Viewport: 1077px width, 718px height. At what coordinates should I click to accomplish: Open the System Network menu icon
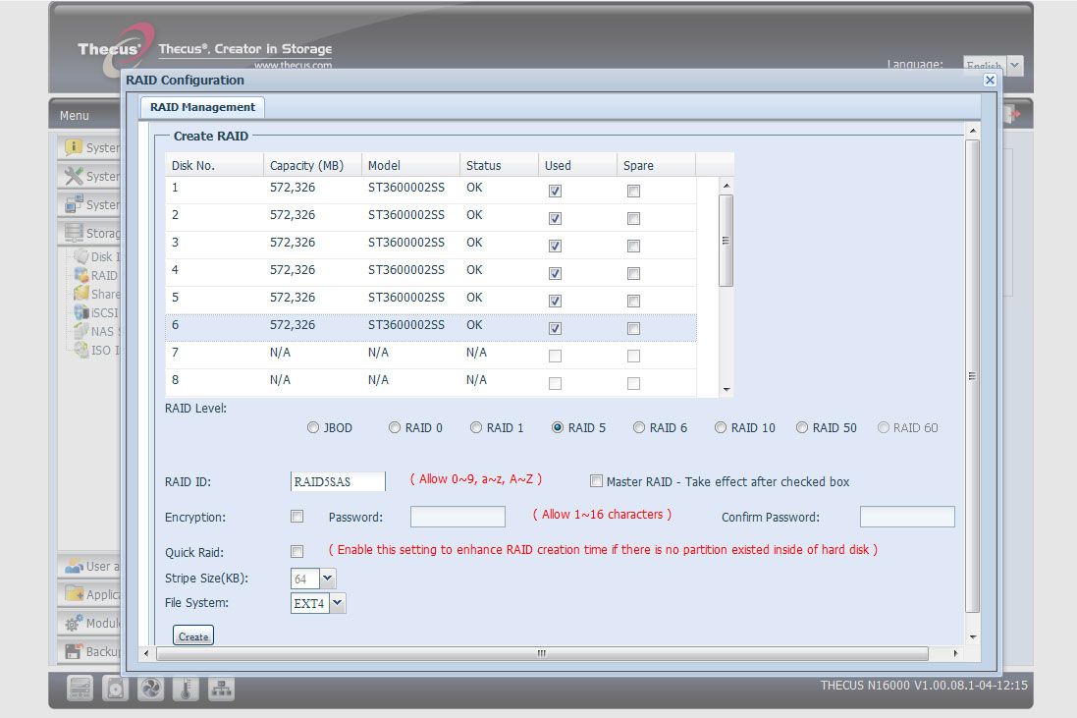(74, 204)
